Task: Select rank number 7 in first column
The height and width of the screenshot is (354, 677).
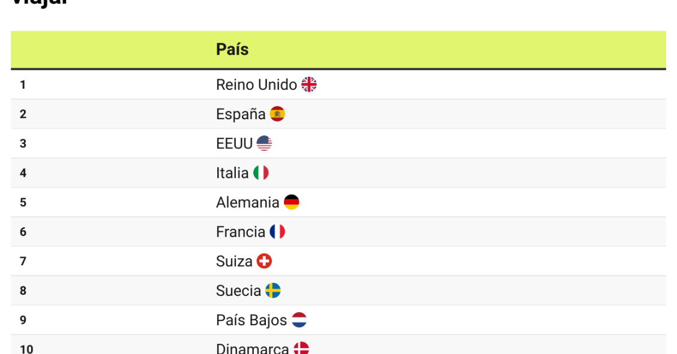Action: (x=23, y=262)
